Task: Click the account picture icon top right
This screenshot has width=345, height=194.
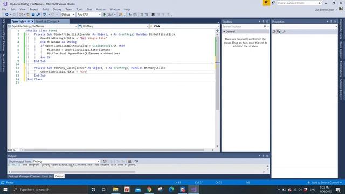Action: [341, 9]
